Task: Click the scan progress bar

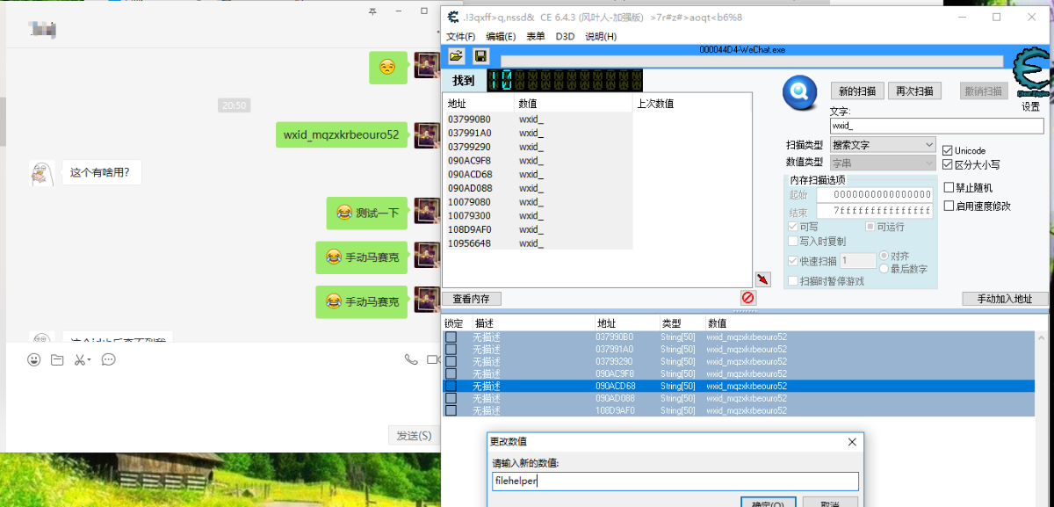Action: pos(751,62)
